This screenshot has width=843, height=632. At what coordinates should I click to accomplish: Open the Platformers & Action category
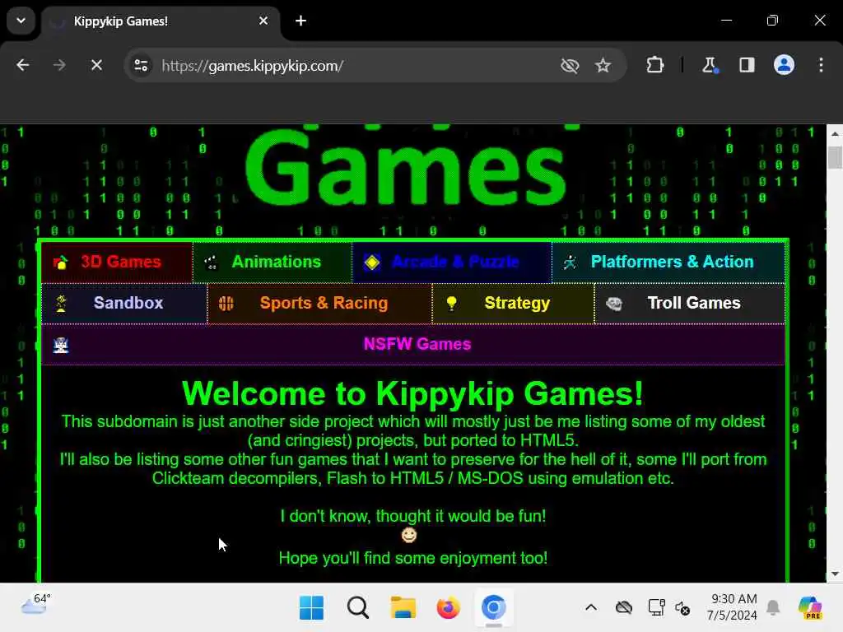point(668,263)
